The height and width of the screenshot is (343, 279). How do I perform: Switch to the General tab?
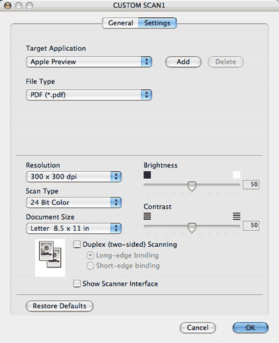click(120, 23)
